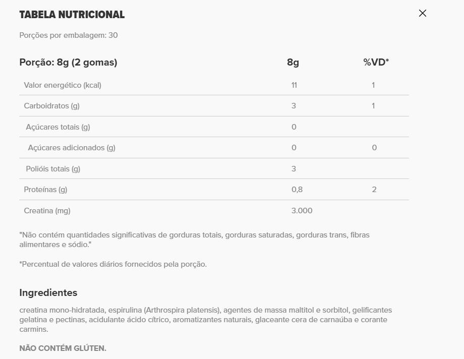The image size is (464, 359).
Task: Click the %VD* column header
Action: point(376,63)
